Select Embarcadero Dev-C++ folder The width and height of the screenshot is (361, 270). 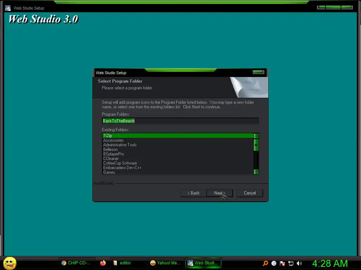(x=178, y=168)
